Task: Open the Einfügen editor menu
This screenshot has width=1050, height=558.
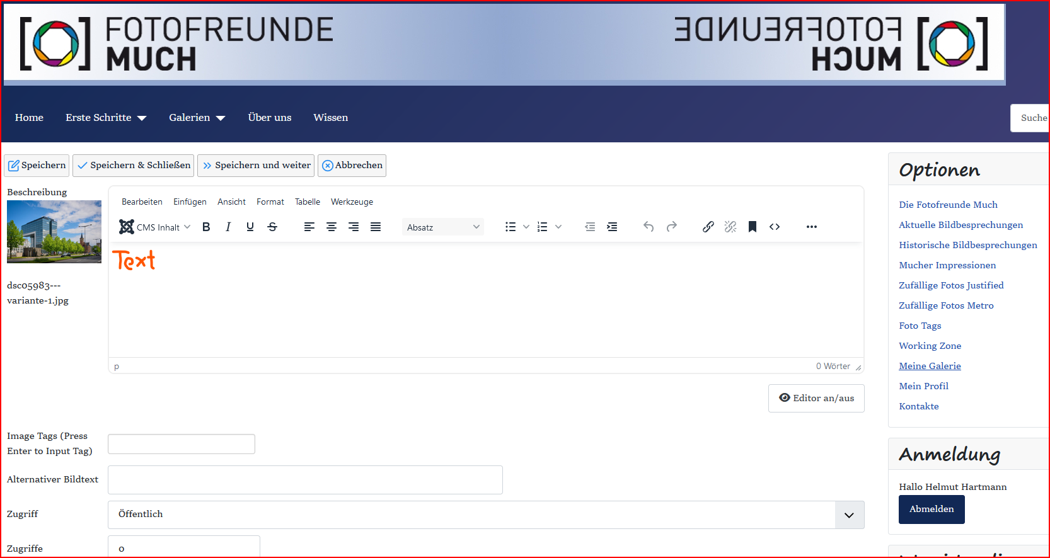Action: (190, 202)
